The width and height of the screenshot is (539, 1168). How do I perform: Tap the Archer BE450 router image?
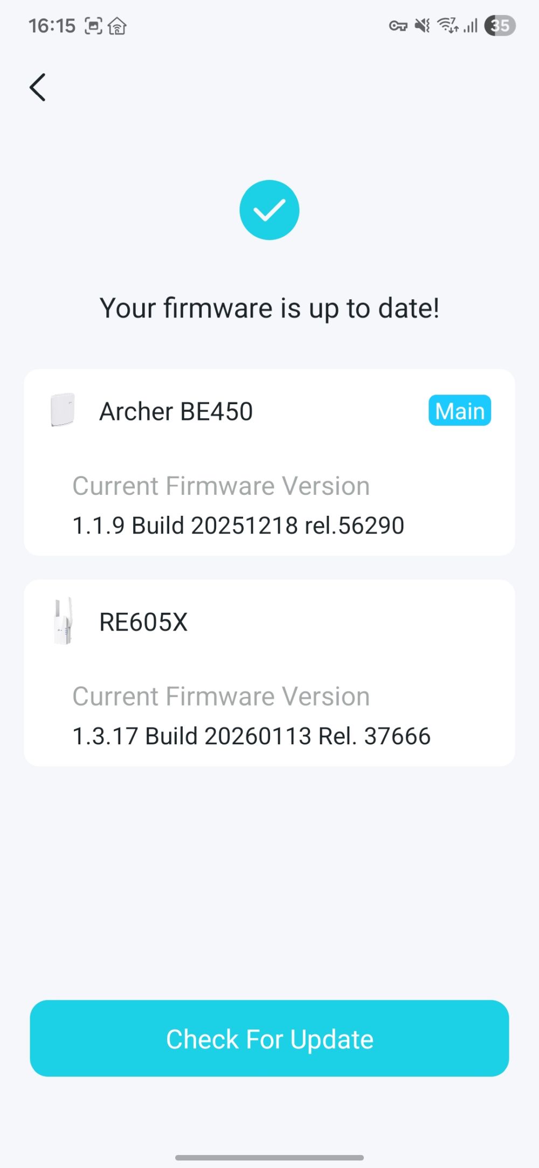[x=63, y=410]
